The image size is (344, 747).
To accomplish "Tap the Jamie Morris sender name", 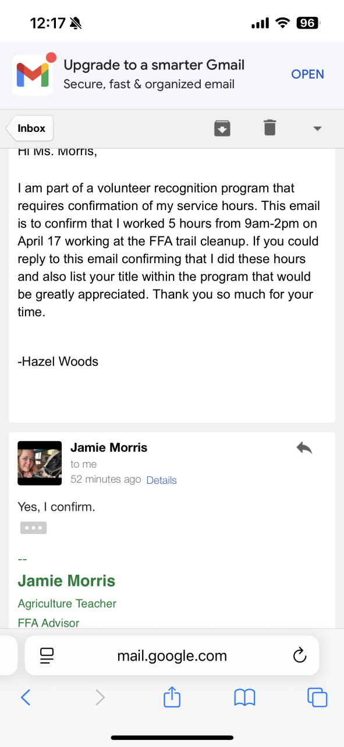I will [109, 448].
